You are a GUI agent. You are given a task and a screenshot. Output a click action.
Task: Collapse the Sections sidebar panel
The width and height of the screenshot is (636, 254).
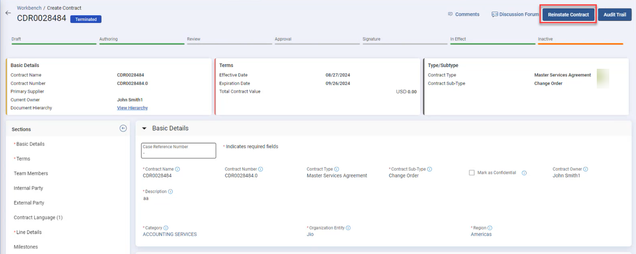click(x=123, y=129)
